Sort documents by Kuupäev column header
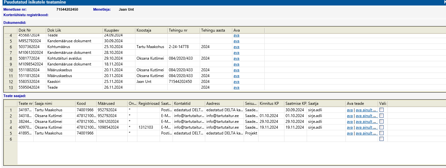 pyautogui.click(x=119, y=30)
